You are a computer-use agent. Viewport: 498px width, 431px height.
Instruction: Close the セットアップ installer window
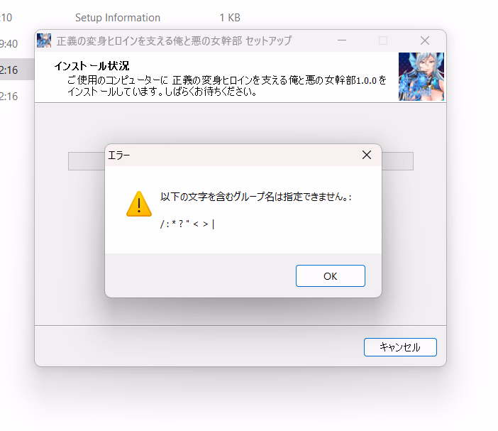[x=425, y=40]
